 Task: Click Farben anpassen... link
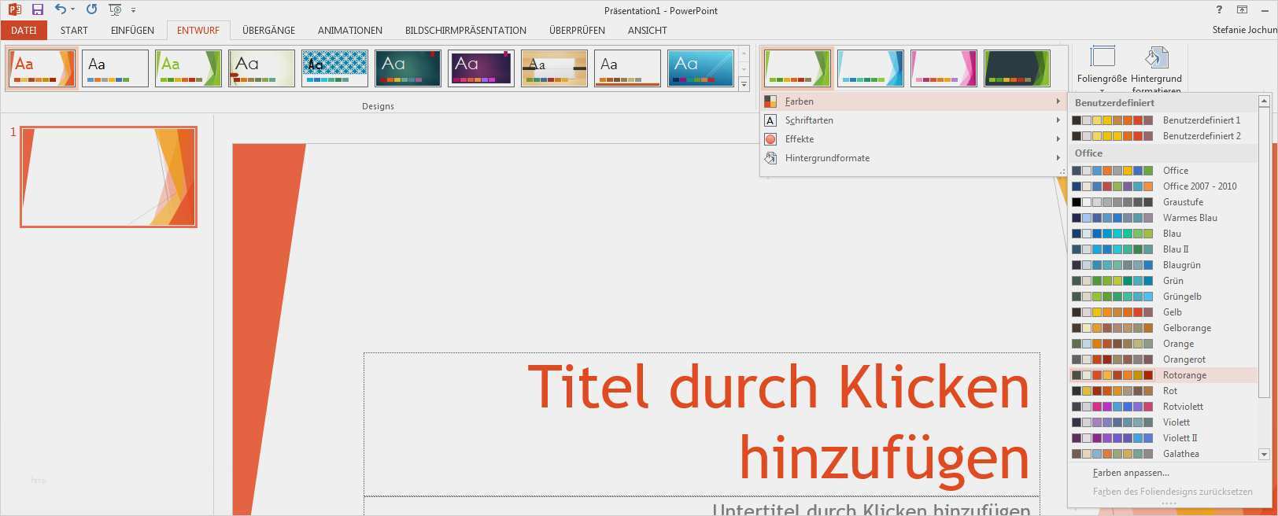point(1131,473)
